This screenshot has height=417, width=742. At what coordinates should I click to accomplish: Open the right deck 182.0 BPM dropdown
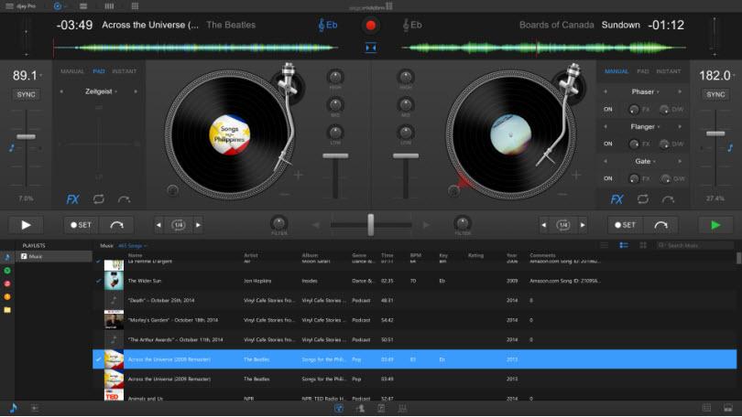(x=717, y=76)
